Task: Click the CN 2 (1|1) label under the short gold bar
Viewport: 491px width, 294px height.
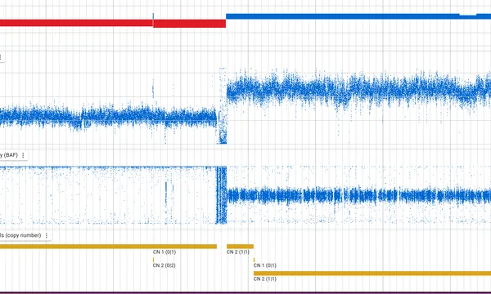Action: pos(238,252)
